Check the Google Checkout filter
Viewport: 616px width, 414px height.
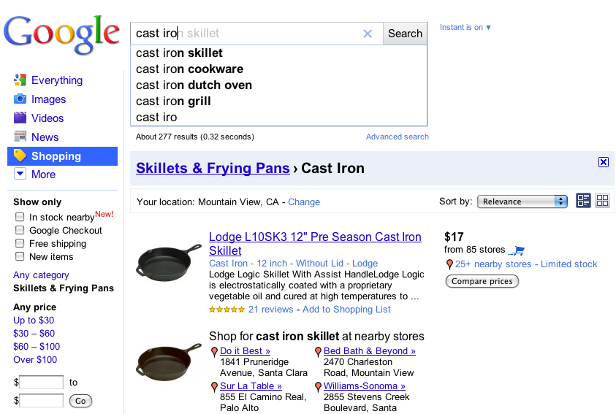click(20, 231)
